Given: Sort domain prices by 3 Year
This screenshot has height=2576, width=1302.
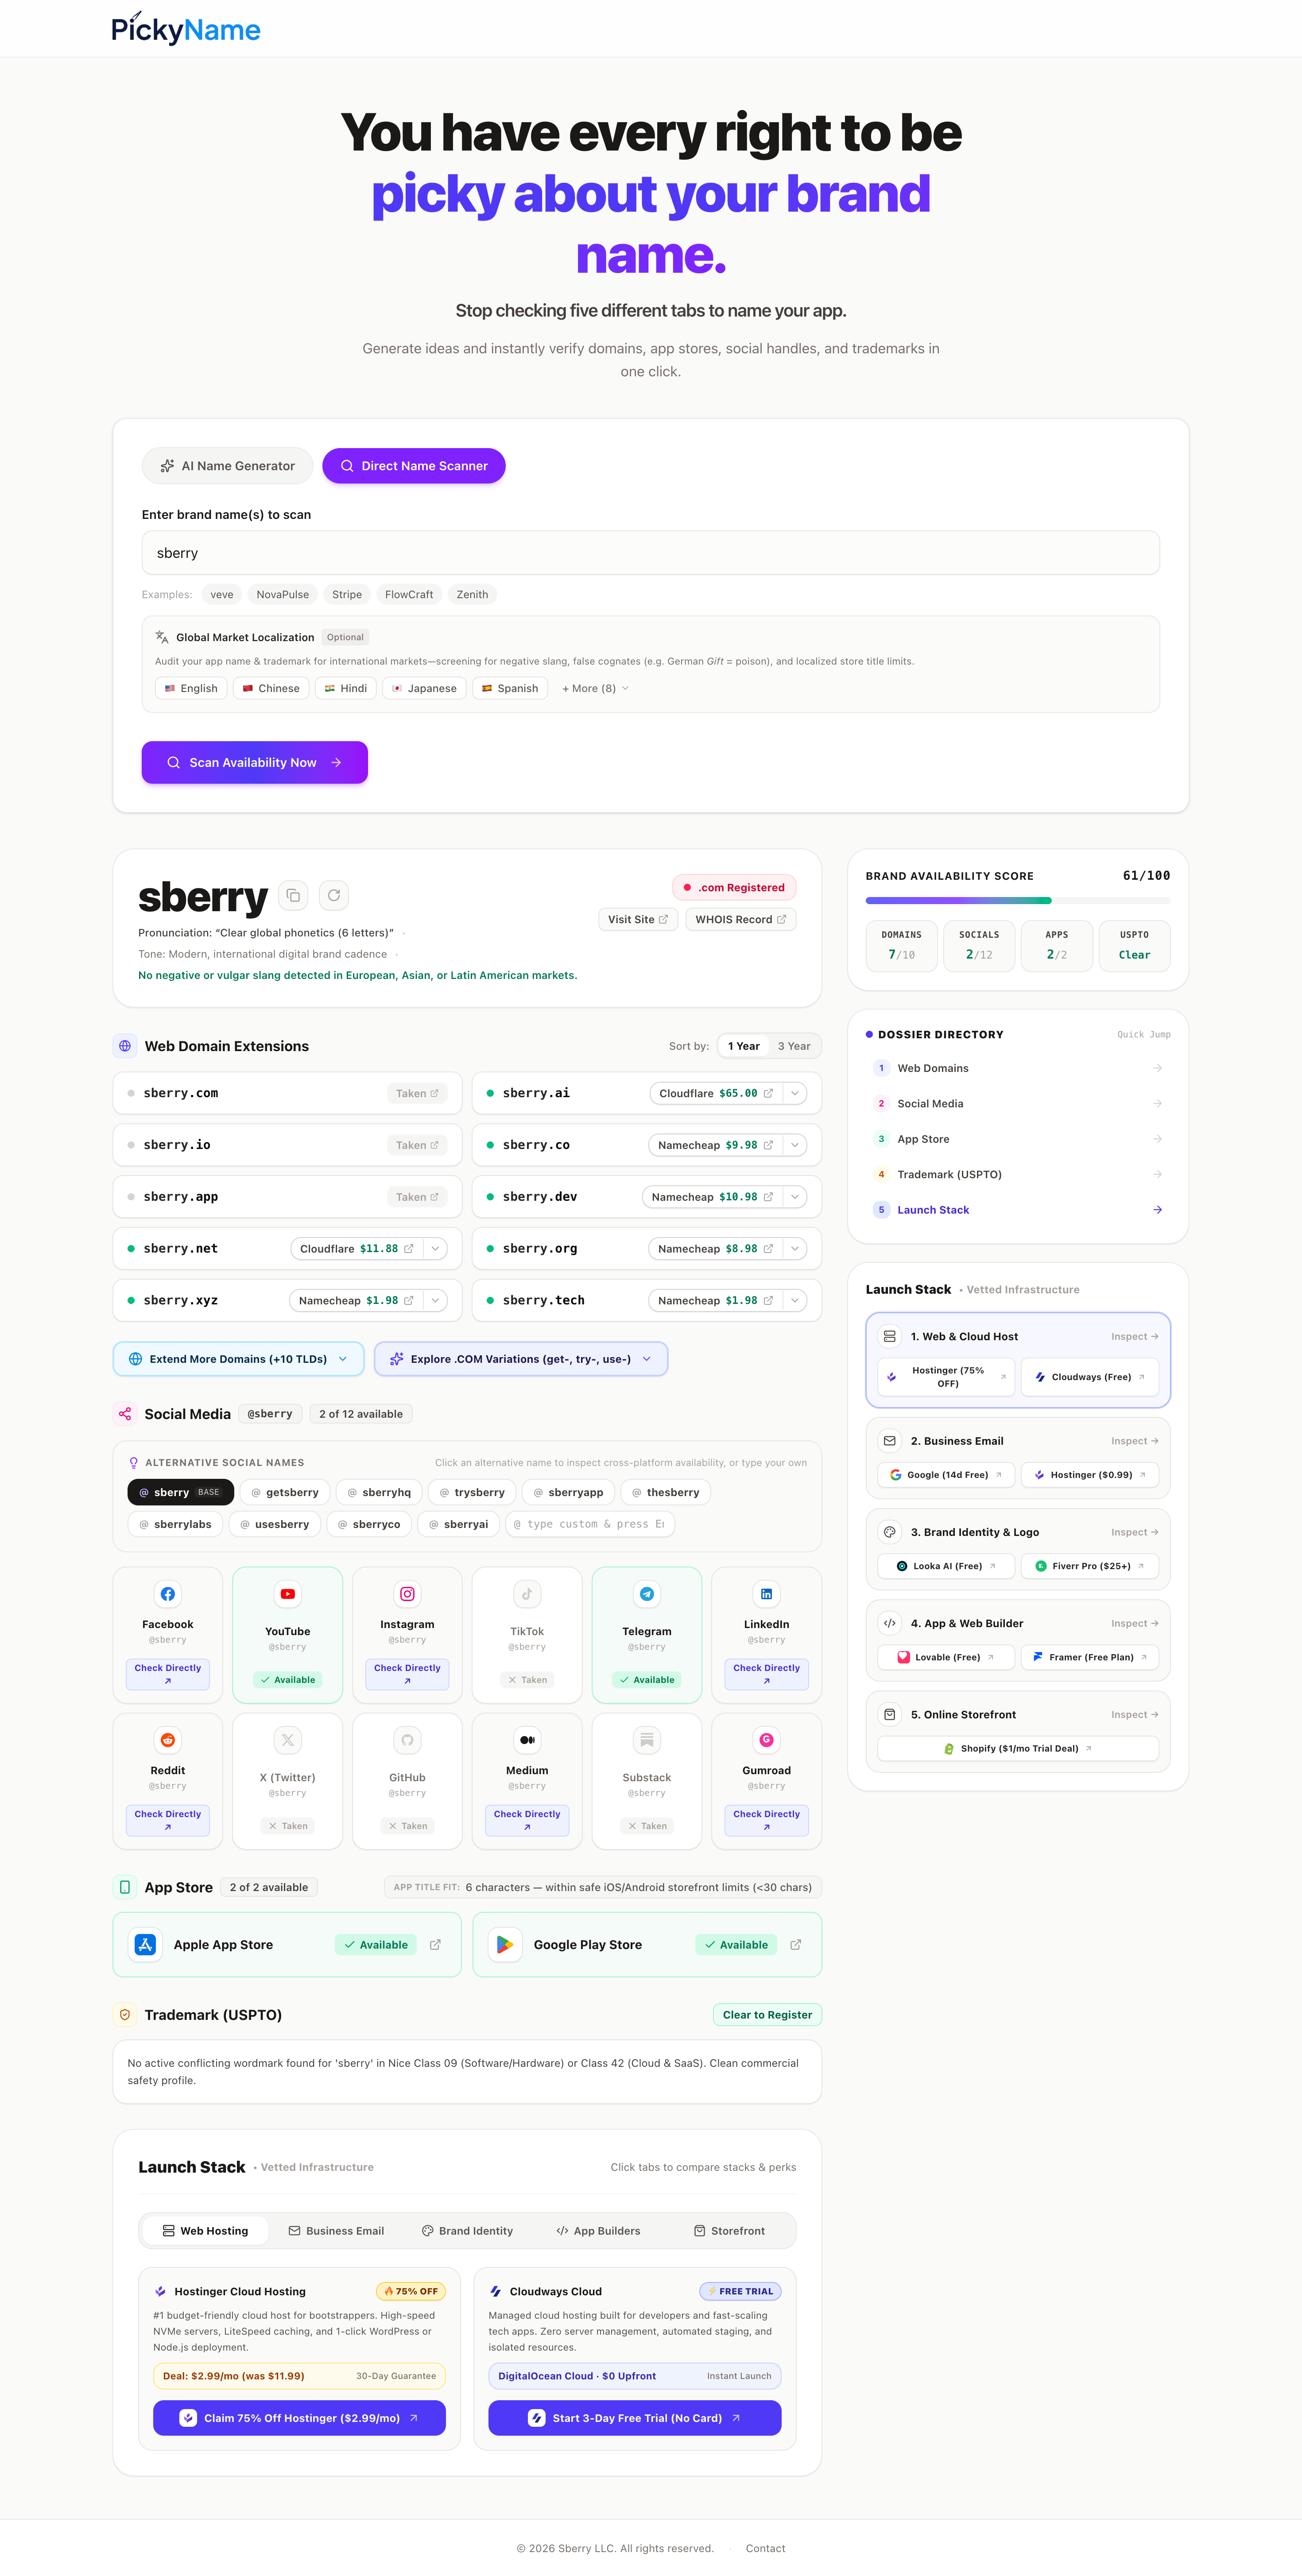Looking at the screenshot, I should click(x=794, y=1046).
